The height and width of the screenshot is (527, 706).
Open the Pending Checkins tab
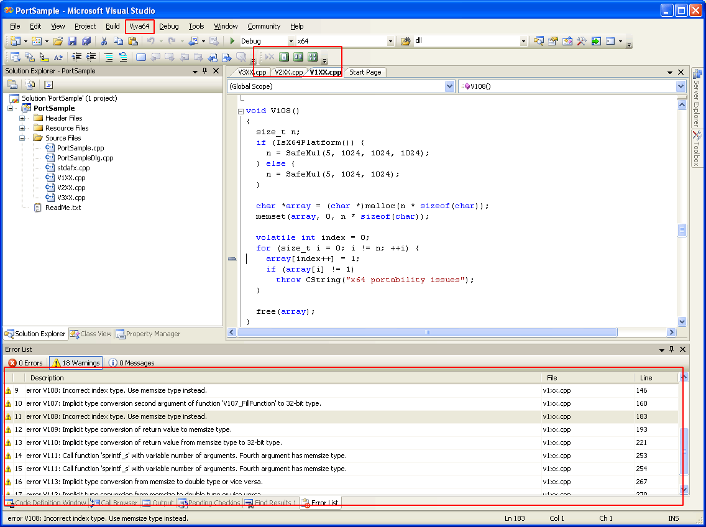tap(209, 503)
